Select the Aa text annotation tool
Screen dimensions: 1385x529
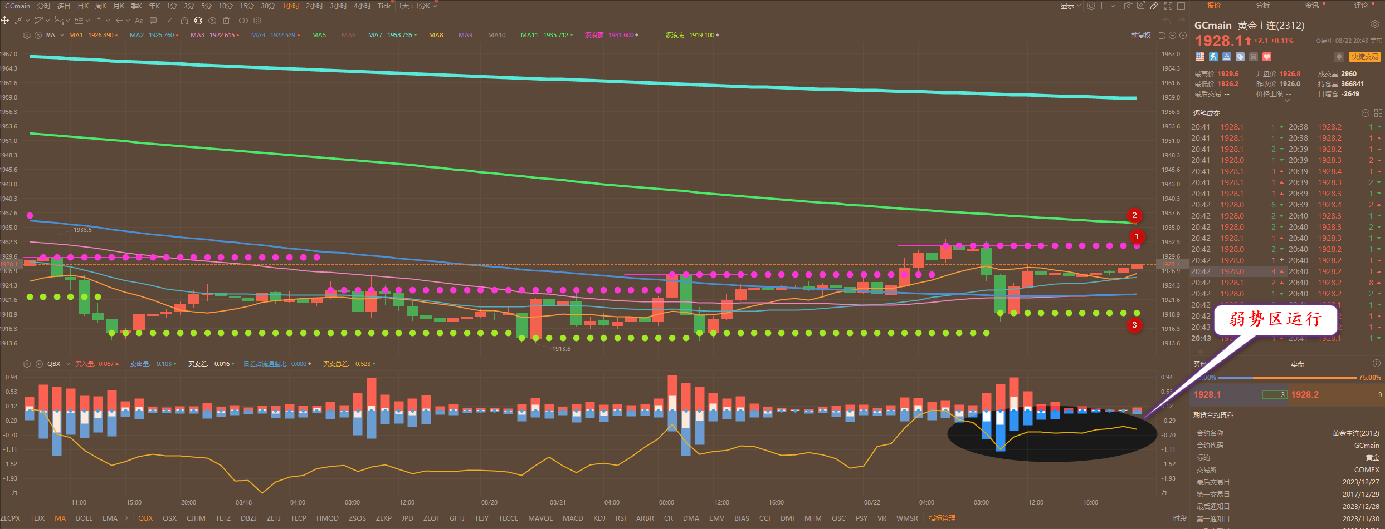(139, 21)
